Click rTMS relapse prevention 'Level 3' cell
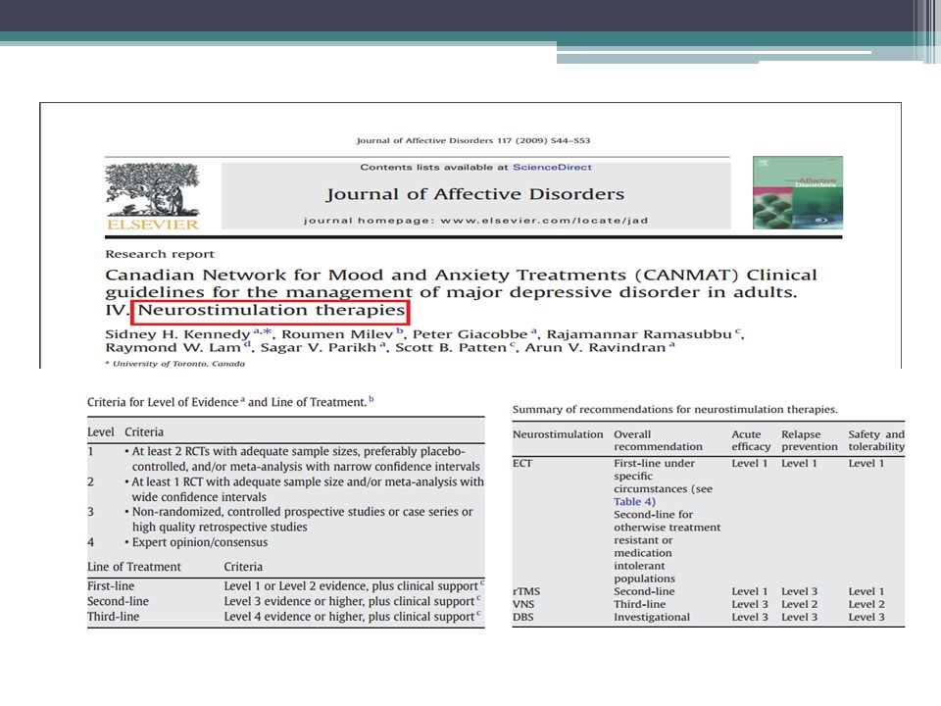Screen dimensions: 941x706 (799, 591)
